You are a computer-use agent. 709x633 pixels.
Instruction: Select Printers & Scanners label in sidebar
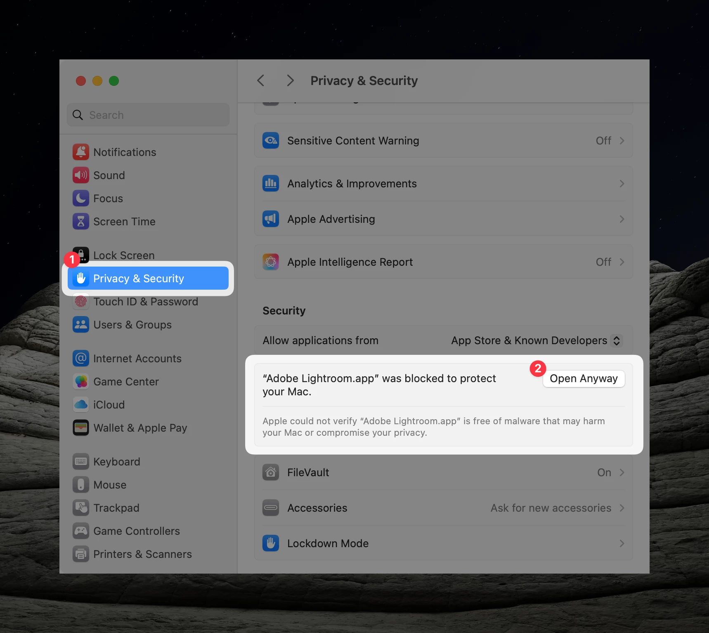(x=142, y=554)
